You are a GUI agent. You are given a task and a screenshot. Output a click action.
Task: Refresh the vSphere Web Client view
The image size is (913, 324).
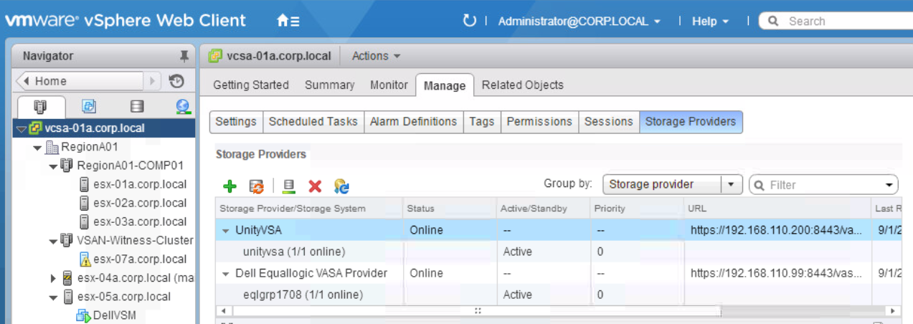[470, 22]
